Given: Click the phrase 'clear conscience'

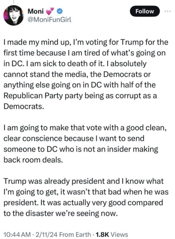Looking at the screenshot, I should tap(33, 138).
